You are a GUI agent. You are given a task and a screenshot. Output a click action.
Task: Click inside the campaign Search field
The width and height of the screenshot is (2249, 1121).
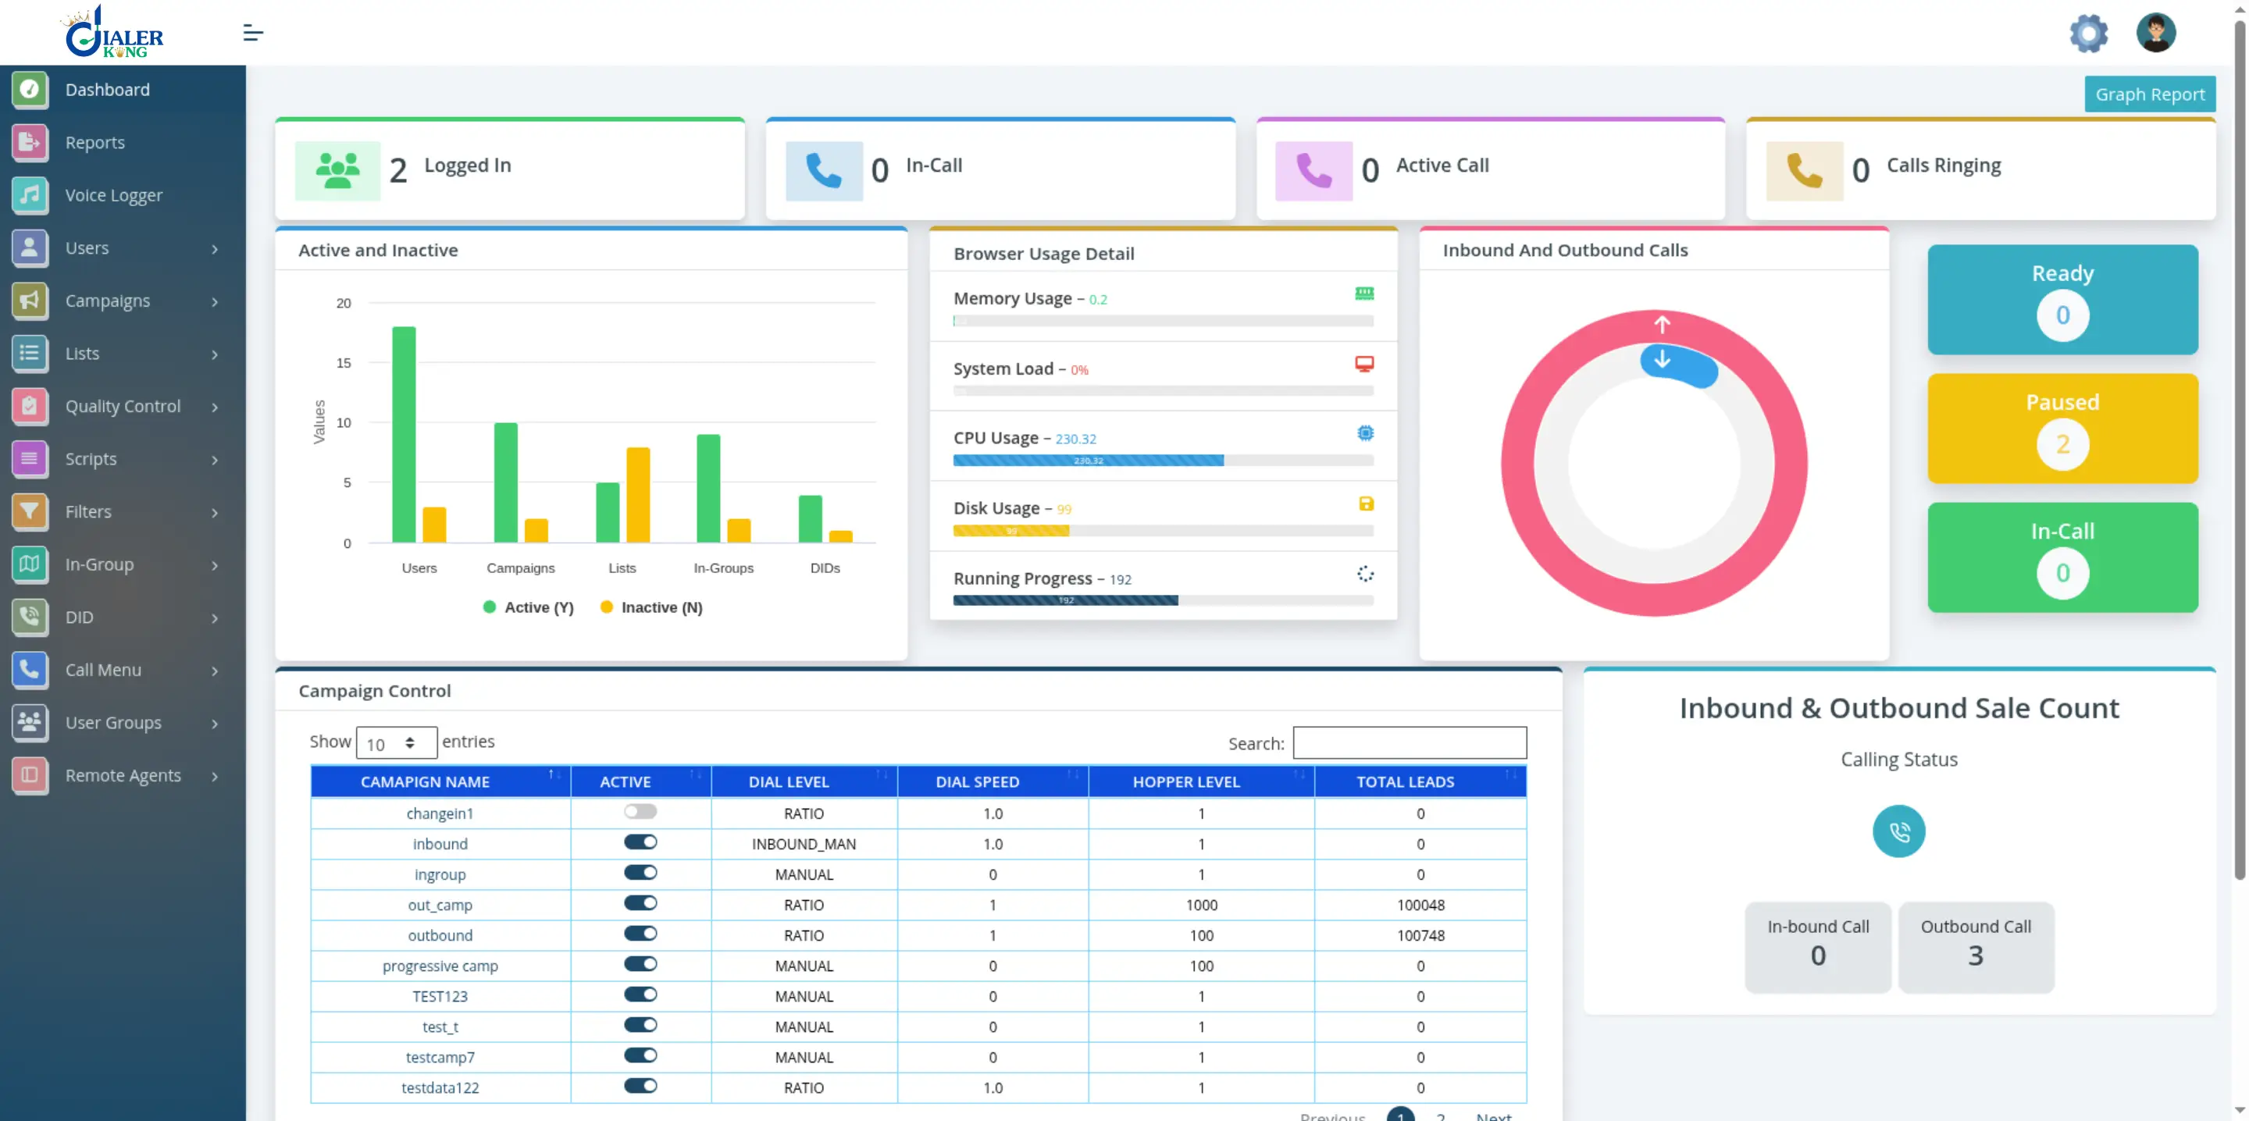click(1408, 743)
